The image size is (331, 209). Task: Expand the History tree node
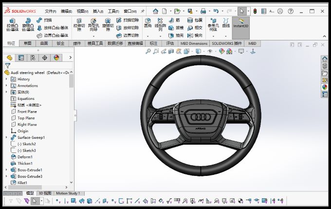pyautogui.click(x=6, y=79)
